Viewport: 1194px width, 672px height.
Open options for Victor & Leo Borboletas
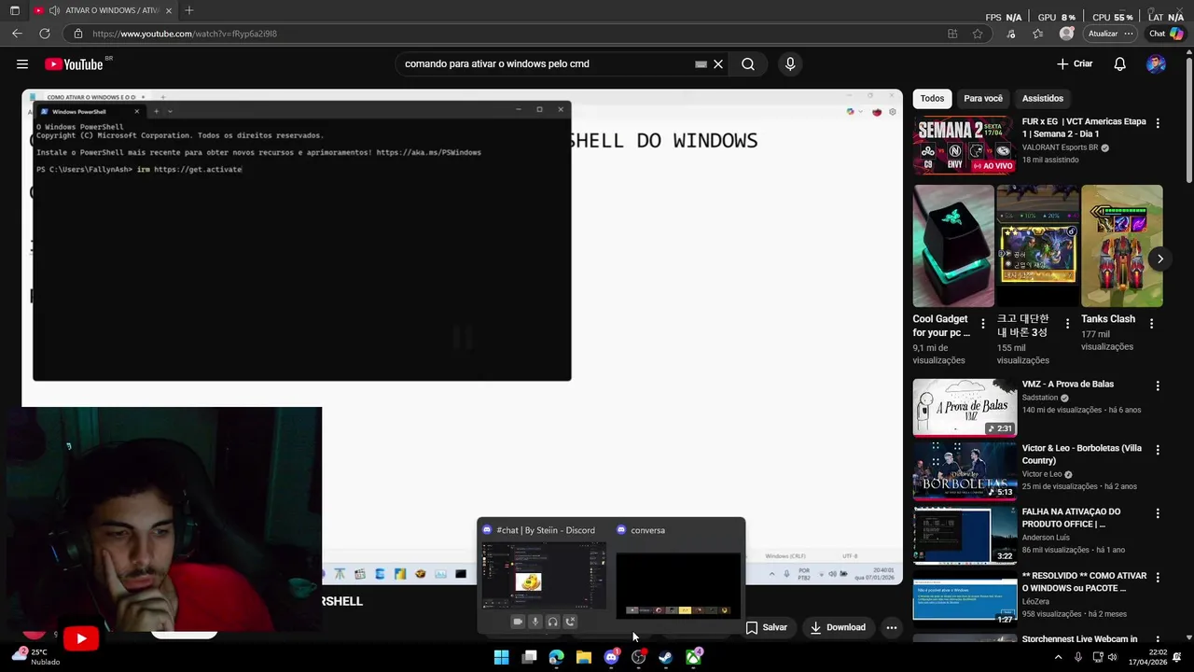[x=1158, y=450]
